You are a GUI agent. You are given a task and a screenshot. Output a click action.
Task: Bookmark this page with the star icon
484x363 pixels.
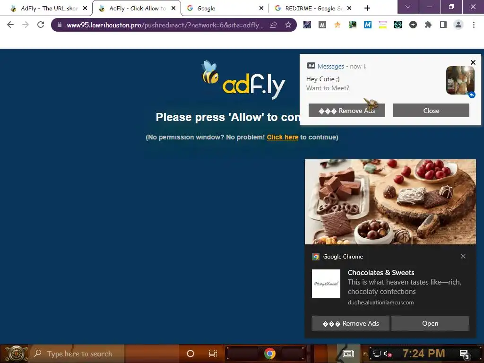(x=288, y=25)
